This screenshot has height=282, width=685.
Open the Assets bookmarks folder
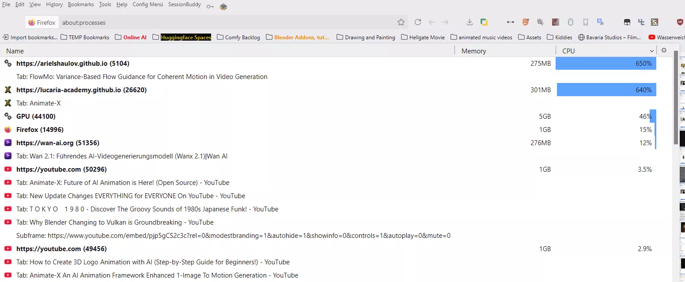pyautogui.click(x=530, y=38)
